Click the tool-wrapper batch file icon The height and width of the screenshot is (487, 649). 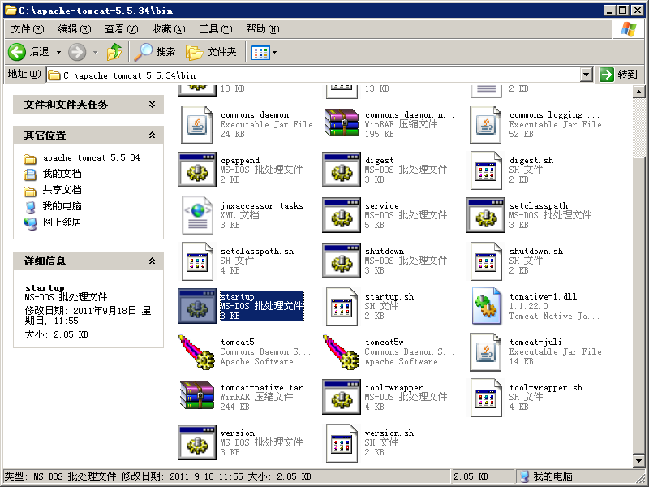coord(342,397)
